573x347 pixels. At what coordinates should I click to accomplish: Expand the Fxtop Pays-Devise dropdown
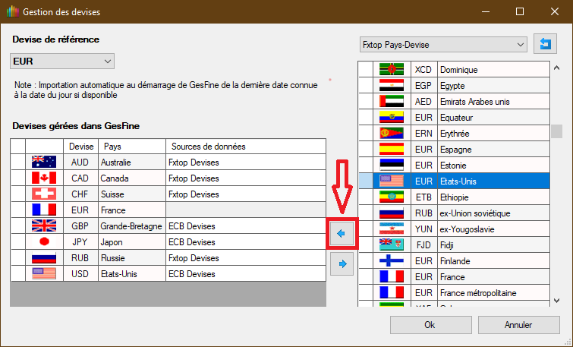tap(442, 45)
